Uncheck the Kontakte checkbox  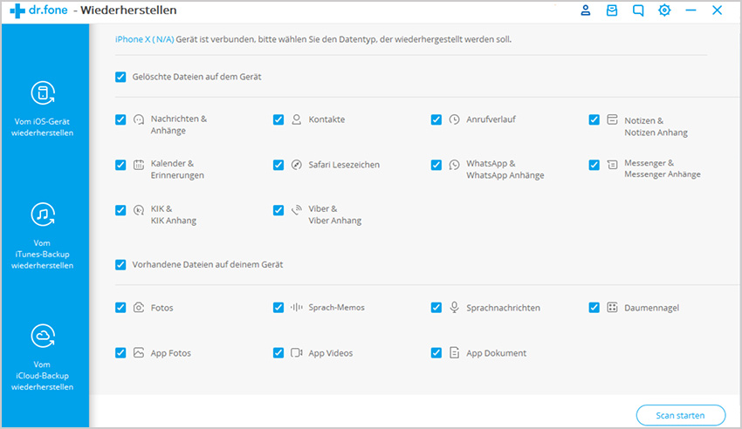click(278, 119)
